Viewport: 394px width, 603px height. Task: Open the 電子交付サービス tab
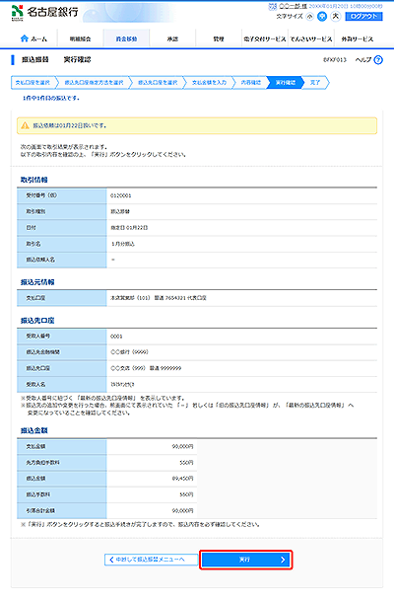click(x=265, y=38)
